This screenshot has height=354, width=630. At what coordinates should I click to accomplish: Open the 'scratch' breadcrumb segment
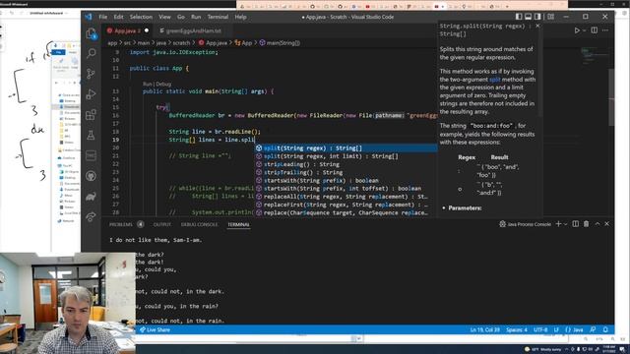point(181,42)
